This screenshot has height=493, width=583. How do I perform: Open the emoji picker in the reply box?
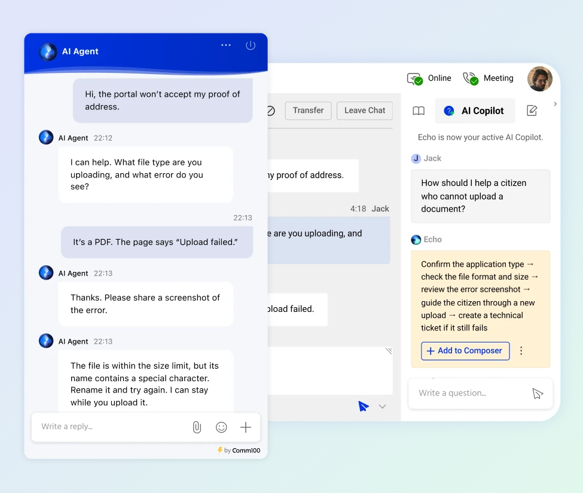[x=221, y=427]
